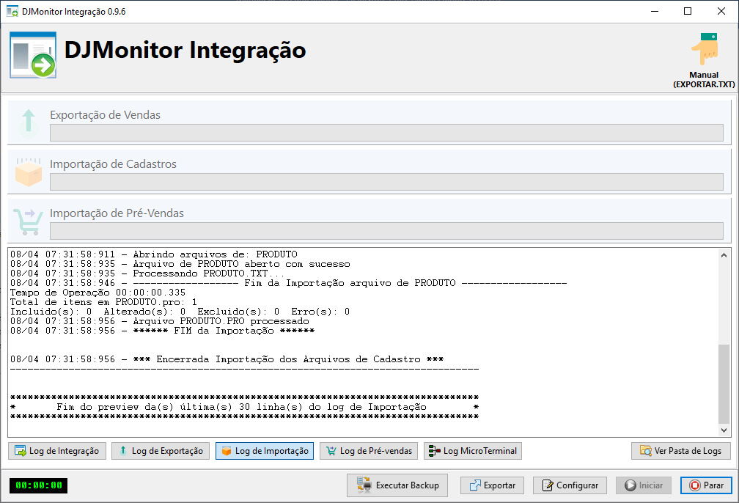Screen dimensions: 739x503
Task: Click 'Encerrada Importação dos Arquivos de Cadastro' line
Action: pos(227,359)
